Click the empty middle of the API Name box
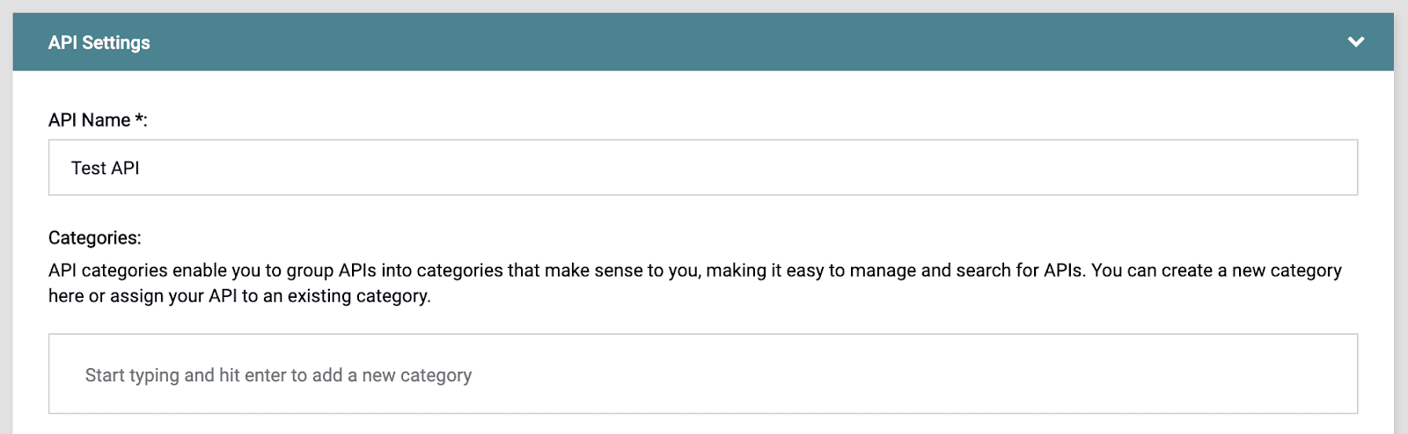 [x=704, y=168]
